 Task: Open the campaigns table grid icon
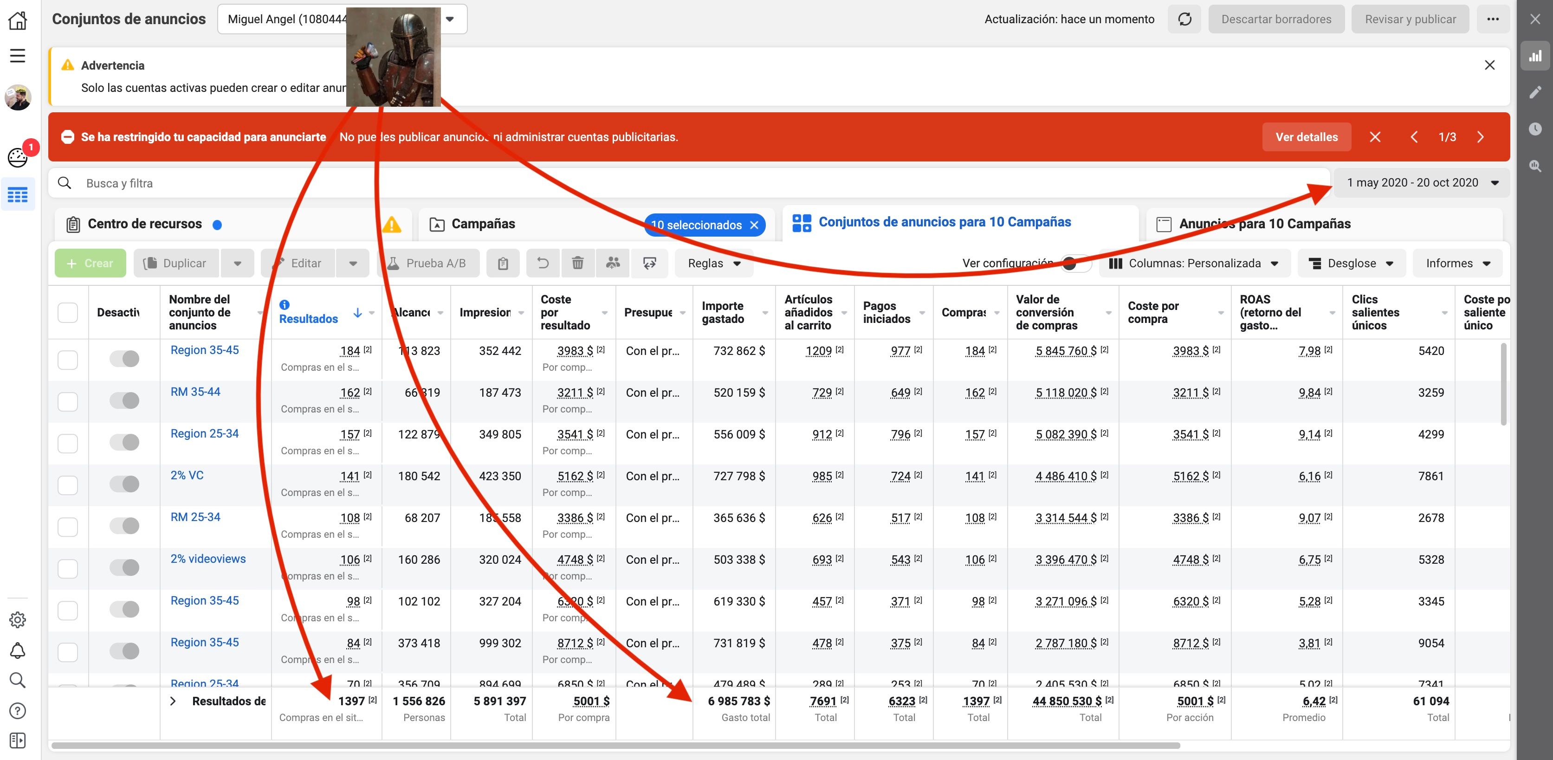click(x=18, y=195)
